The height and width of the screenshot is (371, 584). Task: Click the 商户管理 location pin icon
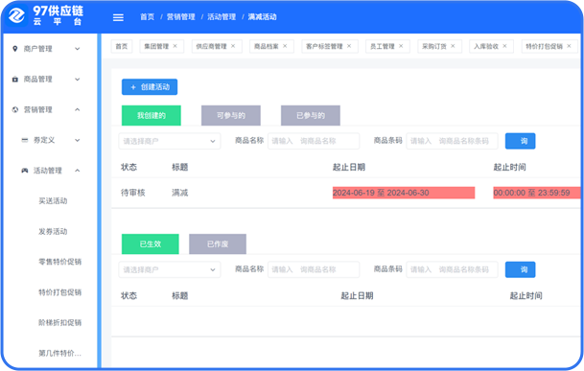(15, 49)
